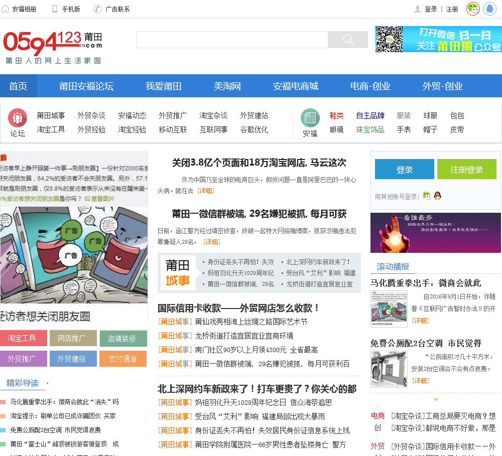Image resolution: width=502 pixels, height=456 pixels.
Task: Click the orange down arrow under the news list
Action: coord(436,400)
